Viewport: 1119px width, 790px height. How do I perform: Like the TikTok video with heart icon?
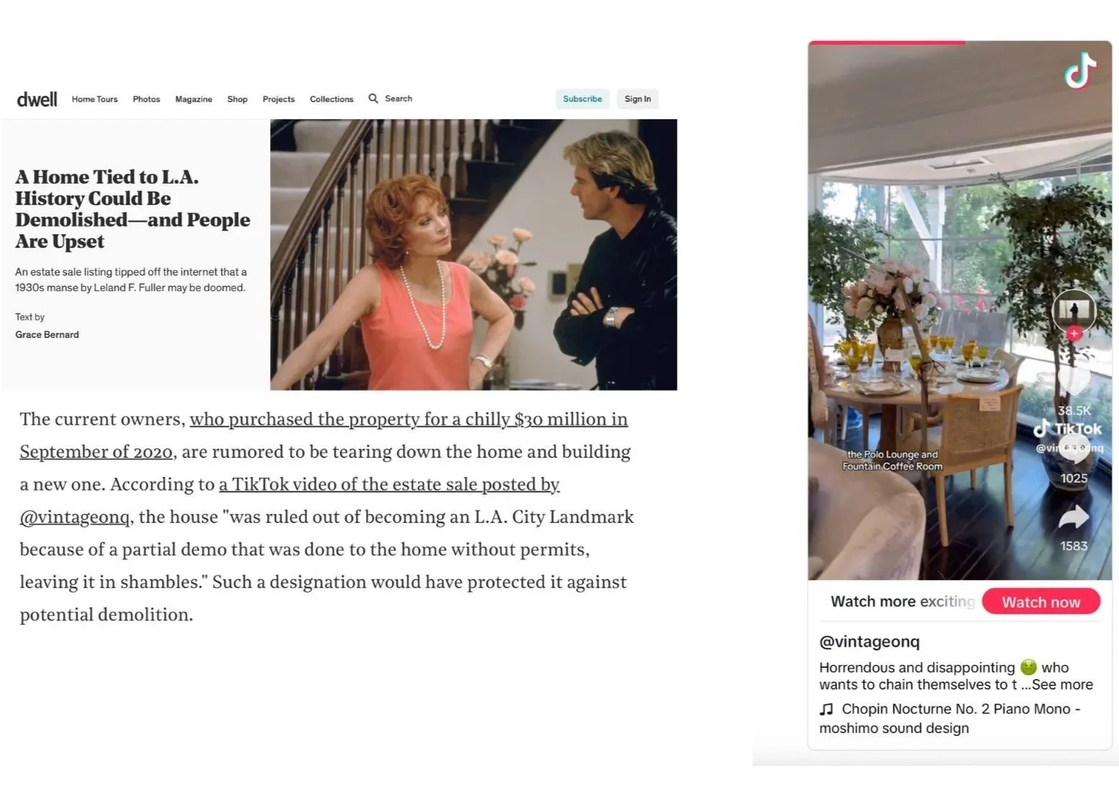point(1074,380)
